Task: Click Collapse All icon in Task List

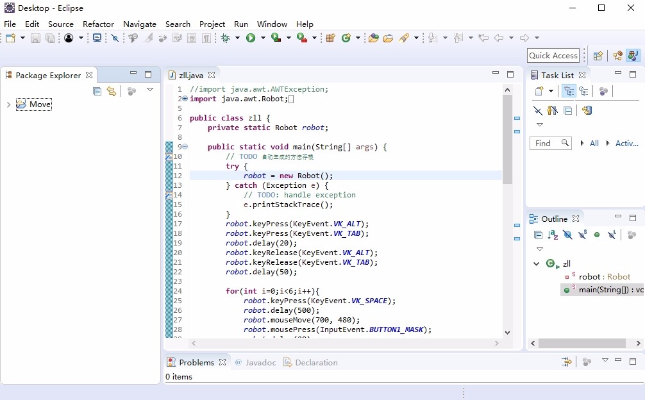Action: coord(567,111)
